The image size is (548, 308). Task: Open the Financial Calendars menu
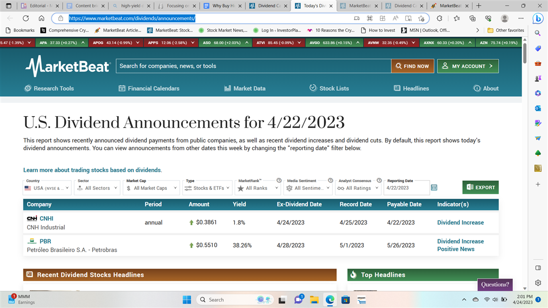point(148,88)
